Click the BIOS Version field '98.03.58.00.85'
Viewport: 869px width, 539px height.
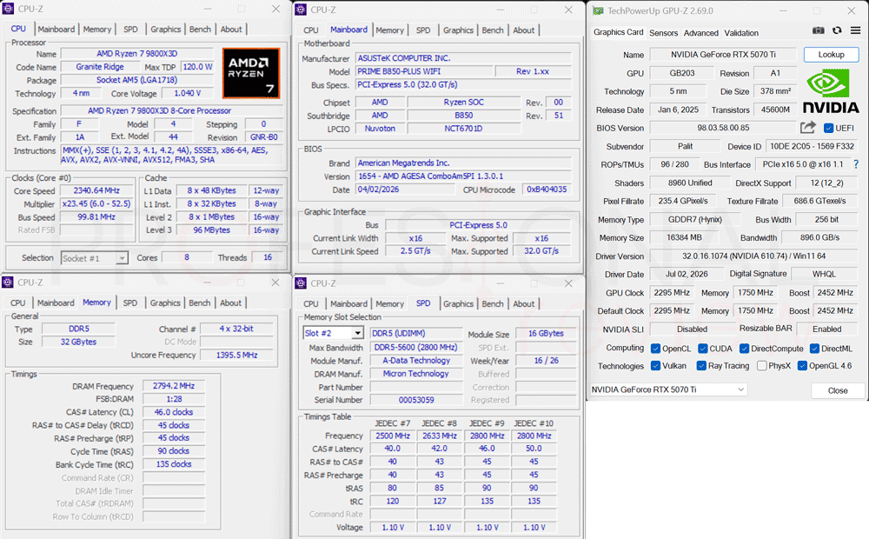(723, 128)
